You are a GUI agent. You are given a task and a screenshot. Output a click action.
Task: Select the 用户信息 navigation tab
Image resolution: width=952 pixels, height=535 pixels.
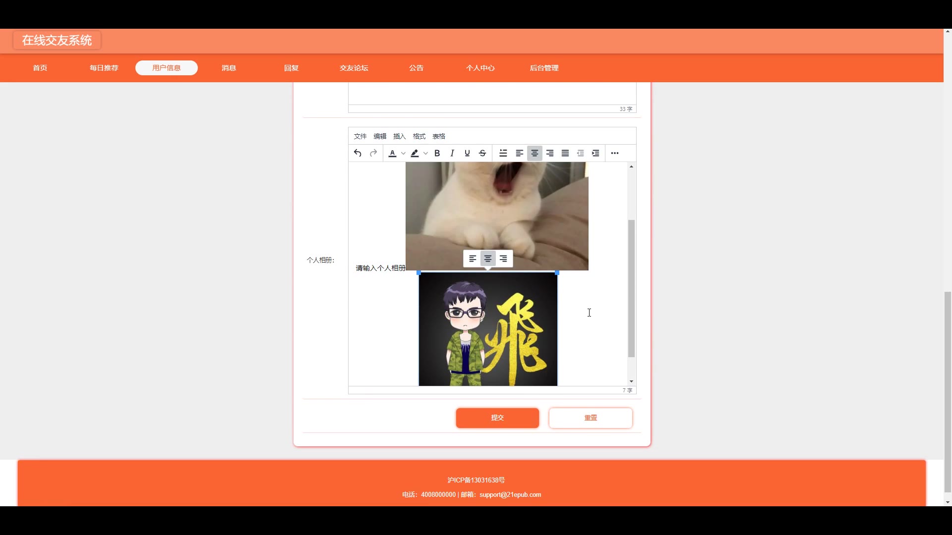(x=167, y=68)
